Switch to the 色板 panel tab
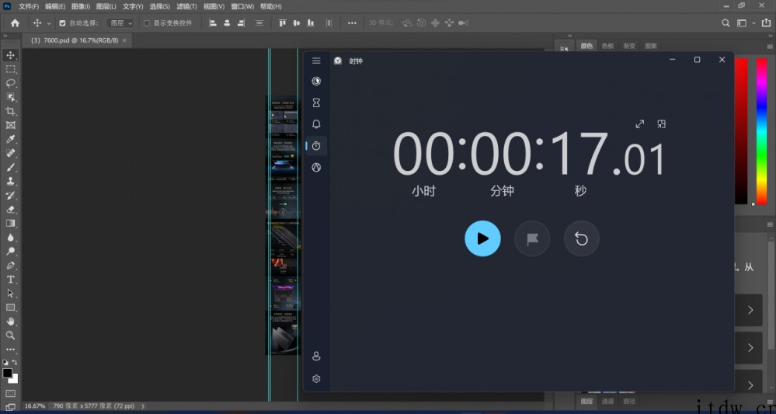The height and width of the screenshot is (414, 776). (608, 46)
